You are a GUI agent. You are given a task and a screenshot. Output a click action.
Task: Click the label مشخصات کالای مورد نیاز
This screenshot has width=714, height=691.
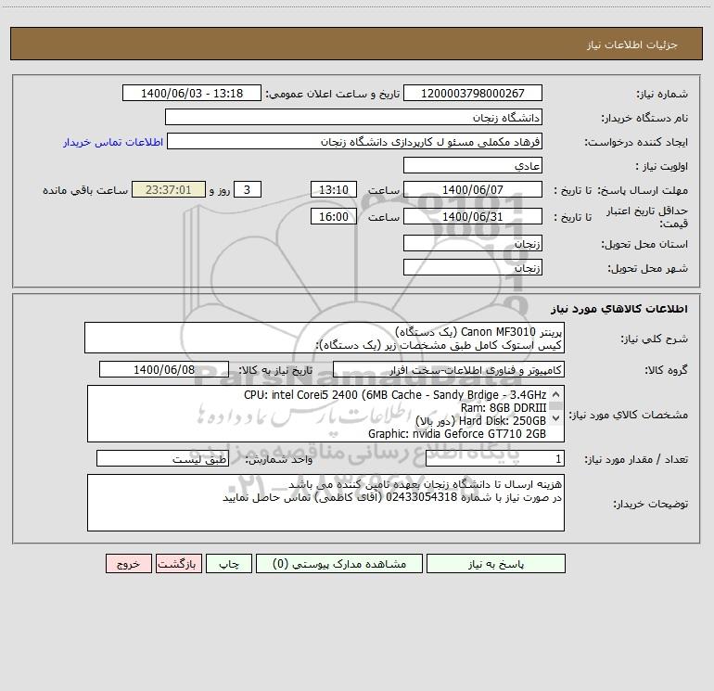pyautogui.click(x=628, y=415)
